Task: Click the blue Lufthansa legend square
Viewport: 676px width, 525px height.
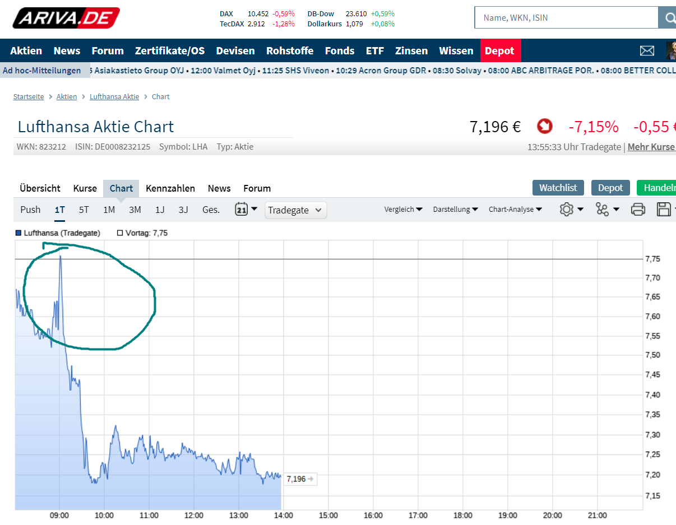Action: 18,233
